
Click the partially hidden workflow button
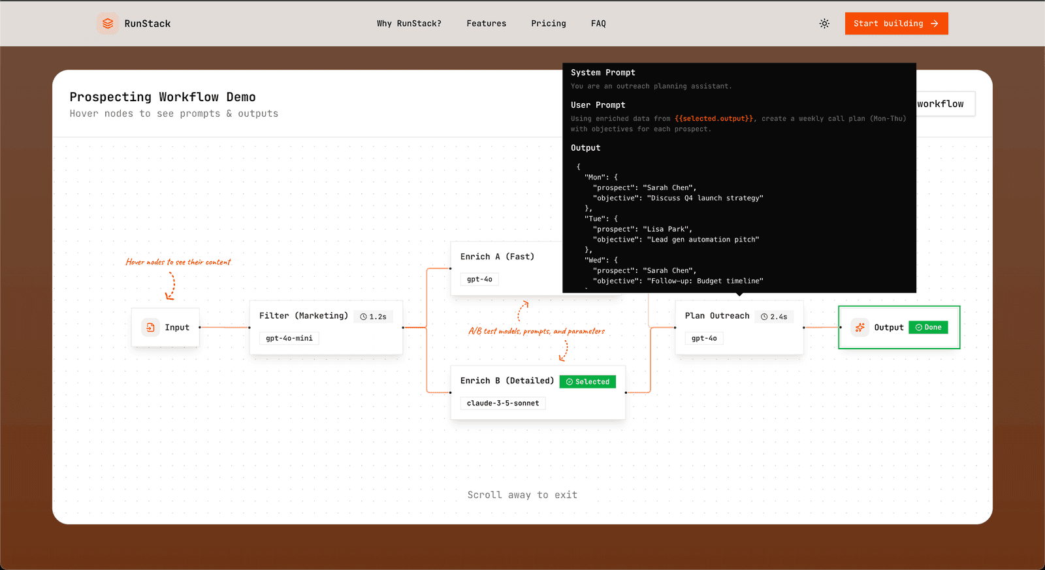(945, 104)
